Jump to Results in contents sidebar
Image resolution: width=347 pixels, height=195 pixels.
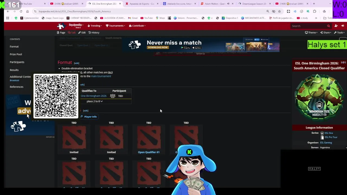tap(14, 70)
